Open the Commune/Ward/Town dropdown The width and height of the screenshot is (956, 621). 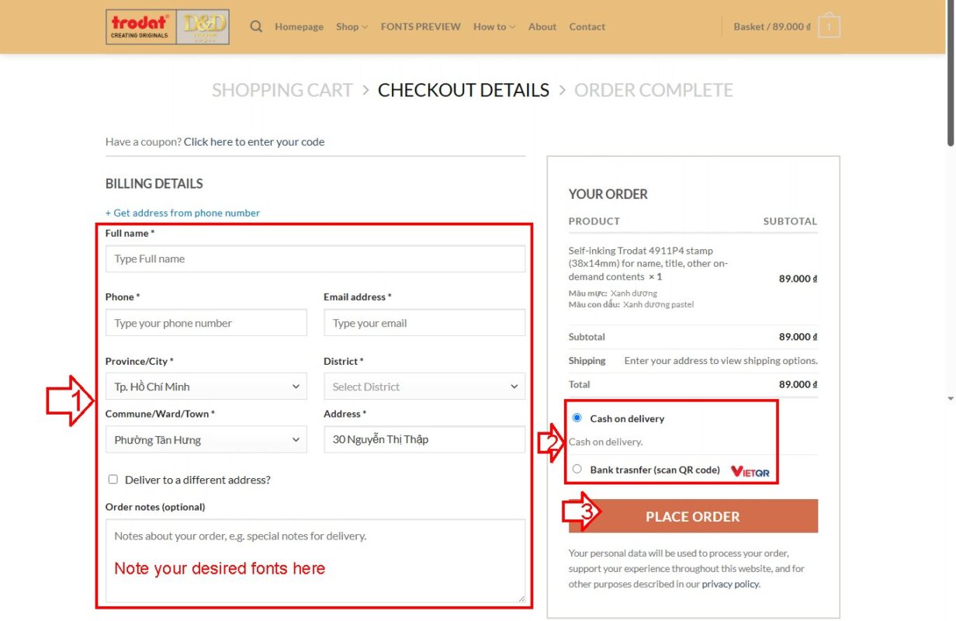(x=206, y=440)
